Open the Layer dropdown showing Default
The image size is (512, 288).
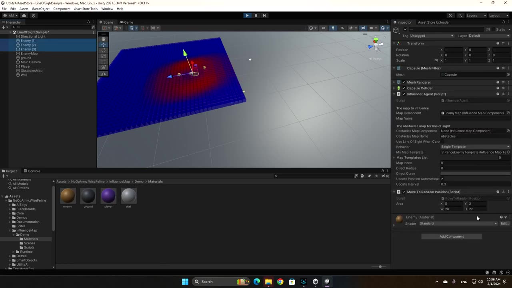[x=489, y=36]
